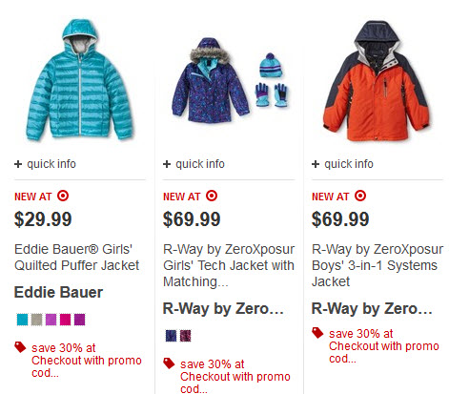Click the teal puffer jacket product image
The height and width of the screenshot is (394, 449).
pos(79,80)
